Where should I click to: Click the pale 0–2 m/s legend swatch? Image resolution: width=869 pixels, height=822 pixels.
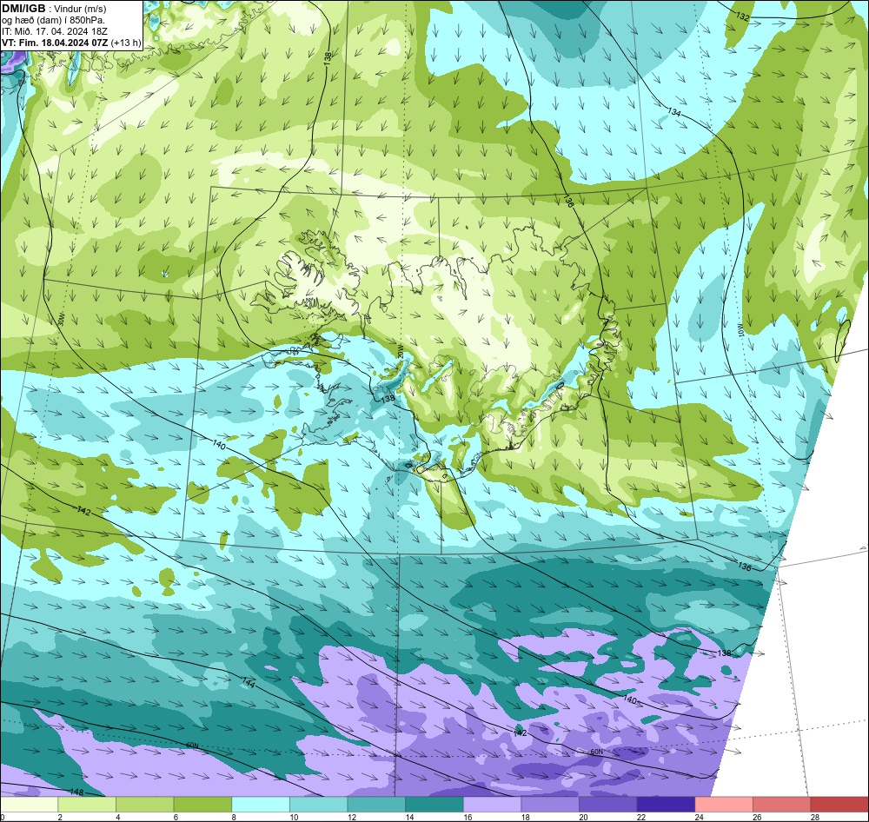(29, 805)
